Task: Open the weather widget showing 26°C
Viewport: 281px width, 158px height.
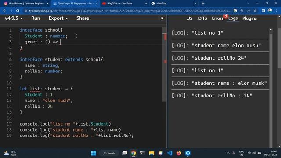Action: pos(10,153)
